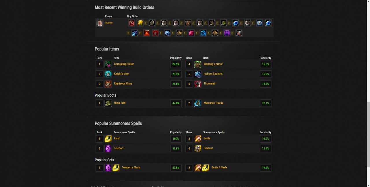Click scarra's player avatar thumbnail
370x187 pixels.
click(100, 23)
